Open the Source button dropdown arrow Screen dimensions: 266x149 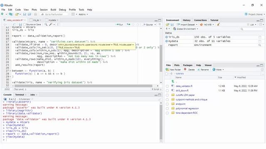point(155,25)
